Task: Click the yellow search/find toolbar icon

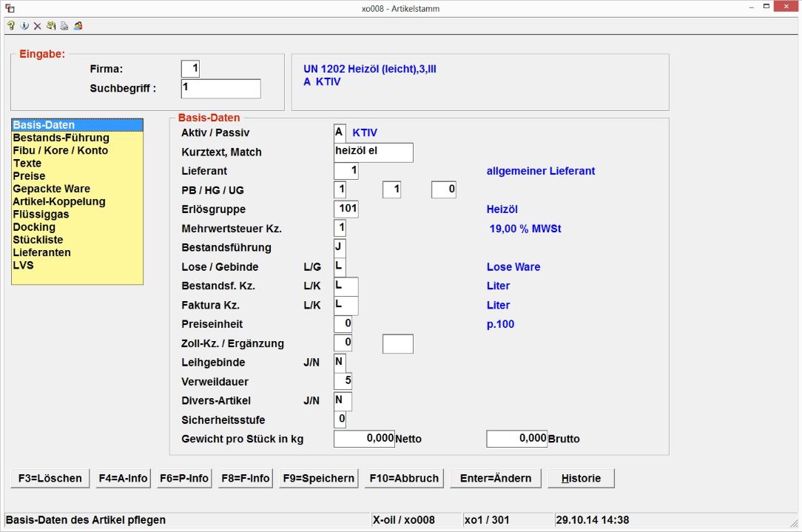Action: tap(50, 26)
